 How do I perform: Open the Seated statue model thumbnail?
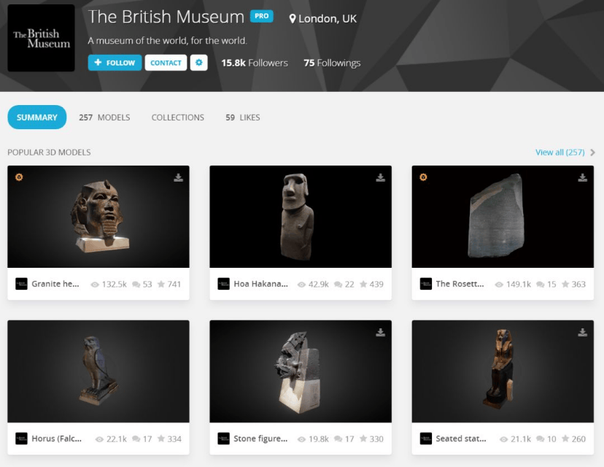503,371
